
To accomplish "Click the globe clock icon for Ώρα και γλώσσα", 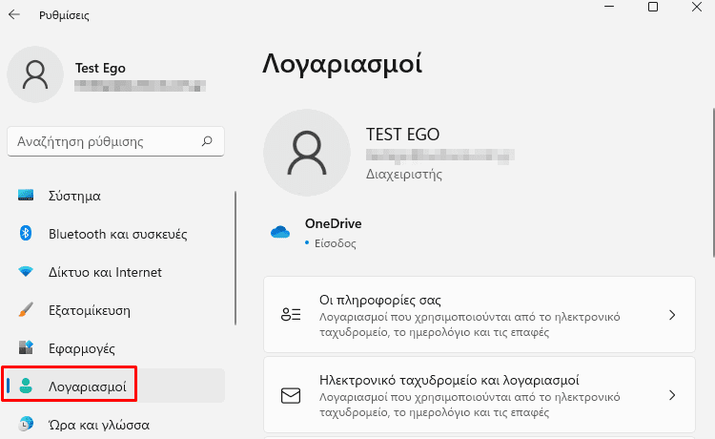I will point(26,424).
